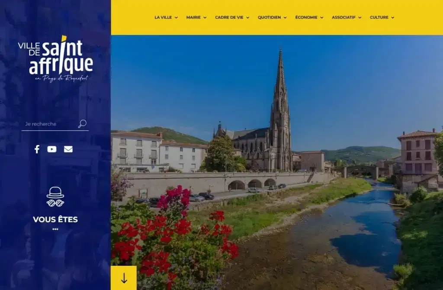443x290 pixels.
Task: Open the Facebook page icon
Action: click(37, 150)
